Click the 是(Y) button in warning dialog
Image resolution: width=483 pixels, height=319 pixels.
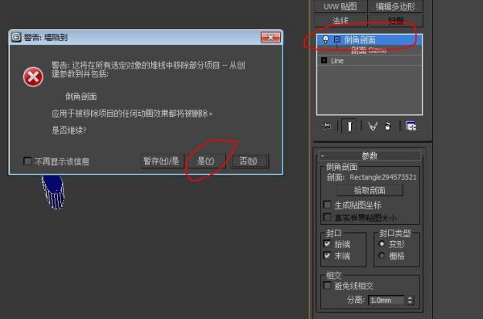205,161
